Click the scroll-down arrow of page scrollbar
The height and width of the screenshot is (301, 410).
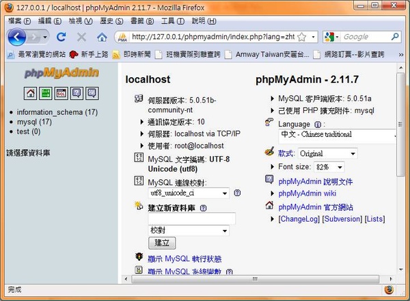point(400,270)
